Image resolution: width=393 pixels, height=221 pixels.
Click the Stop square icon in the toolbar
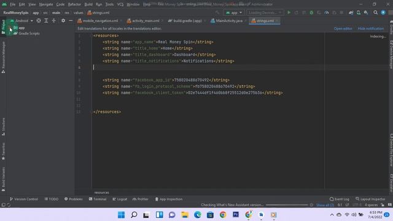point(341,12)
